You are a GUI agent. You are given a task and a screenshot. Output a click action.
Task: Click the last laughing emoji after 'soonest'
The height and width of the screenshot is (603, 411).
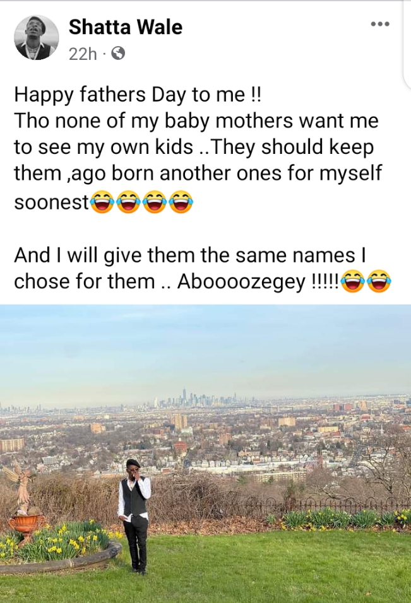pos(181,201)
